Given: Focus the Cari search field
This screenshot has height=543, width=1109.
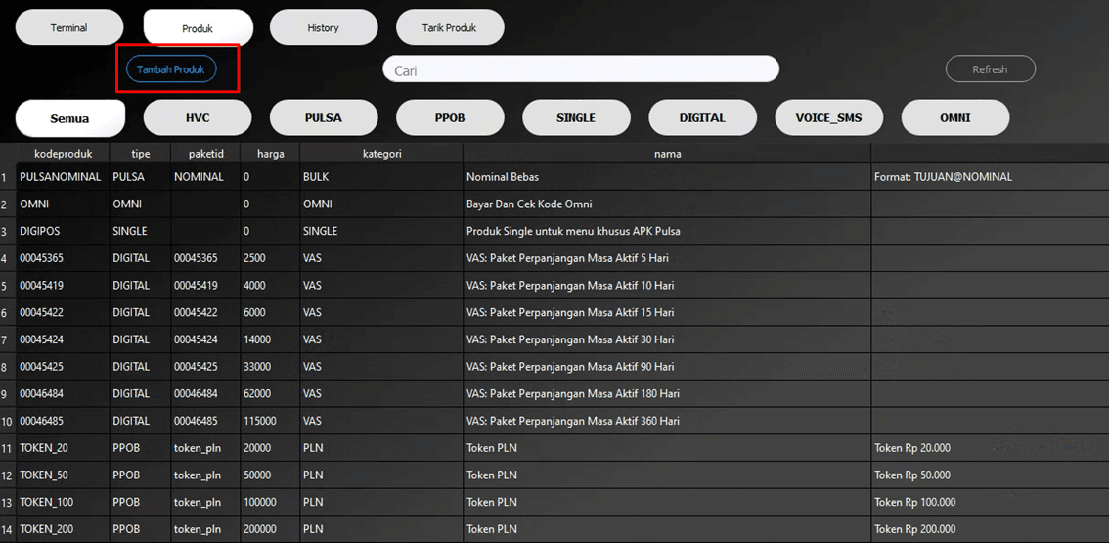Looking at the screenshot, I should pyautogui.click(x=580, y=70).
